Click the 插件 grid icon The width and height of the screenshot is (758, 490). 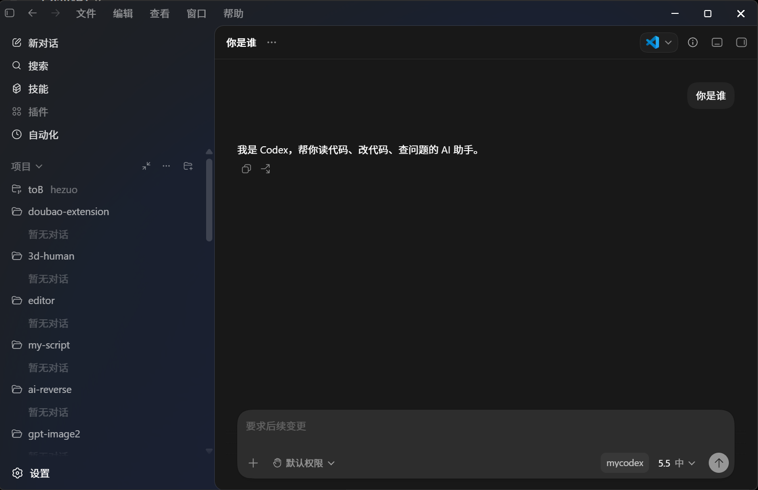17,111
